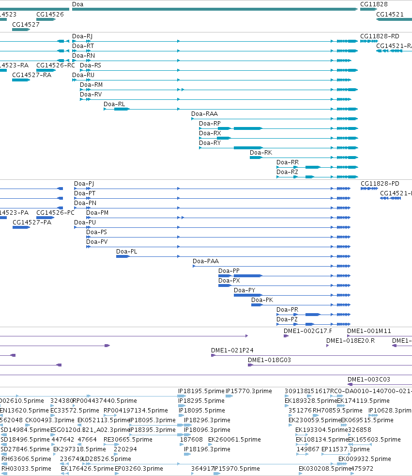The height and width of the screenshot is (476, 412).
Task: Click the Doa gene label at top
Action: click(x=77, y=4)
